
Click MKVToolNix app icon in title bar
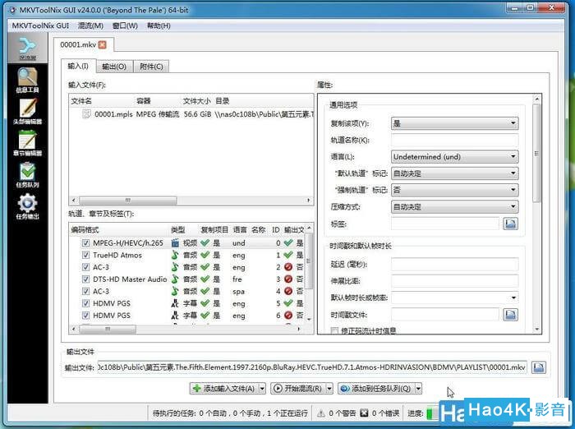pyautogui.click(x=12, y=10)
